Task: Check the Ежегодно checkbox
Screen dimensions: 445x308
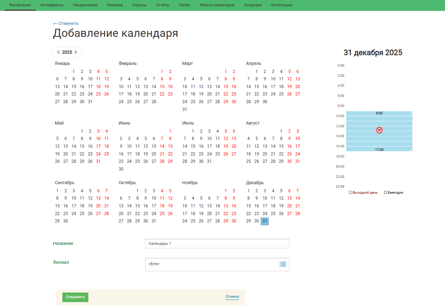Action: 385,192
